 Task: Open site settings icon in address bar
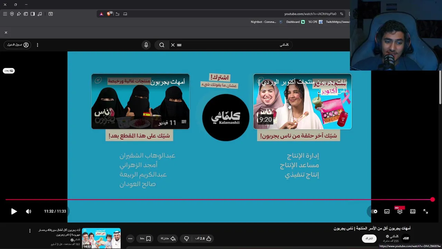click(342, 14)
